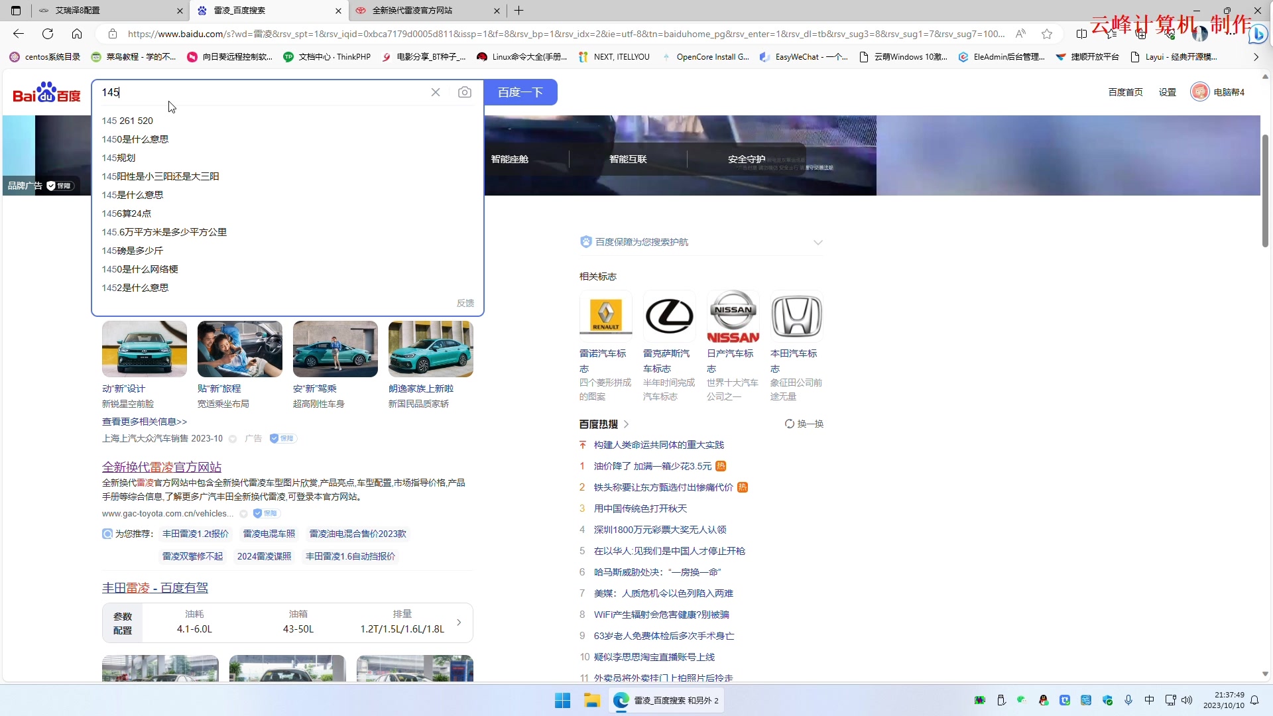
Task: Click microphone icon in system tray
Action: pyautogui.click(x=1128, y=700)
